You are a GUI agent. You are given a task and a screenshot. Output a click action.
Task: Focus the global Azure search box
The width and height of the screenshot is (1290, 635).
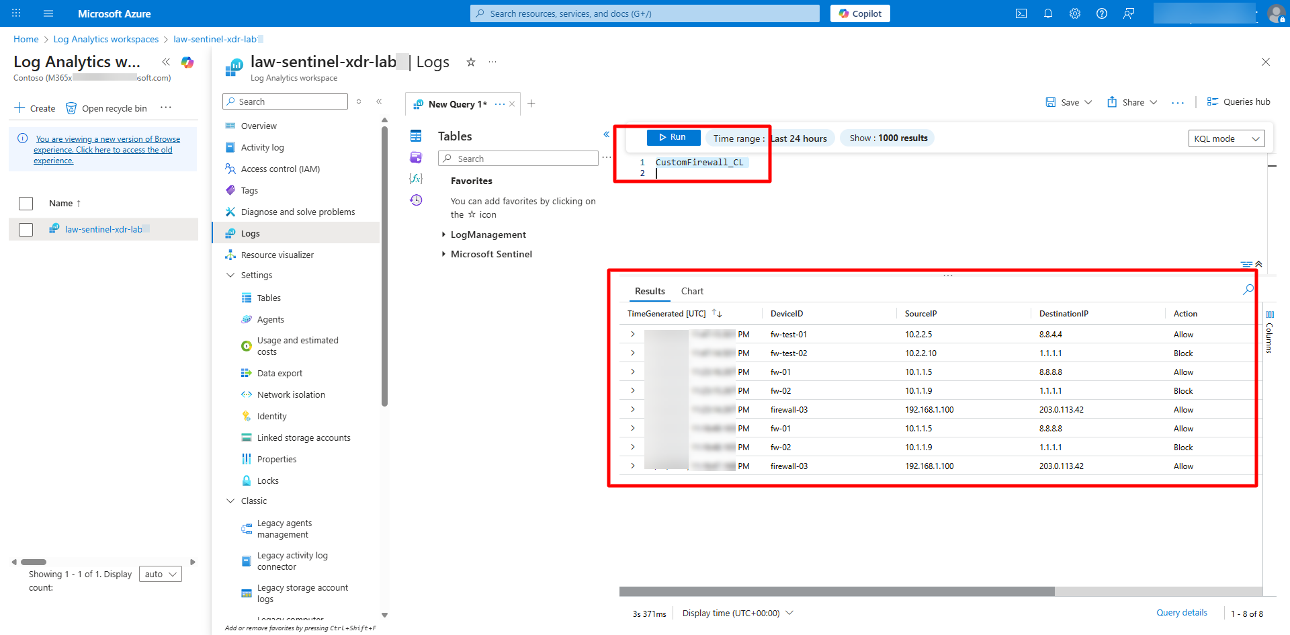click(645, 13)
